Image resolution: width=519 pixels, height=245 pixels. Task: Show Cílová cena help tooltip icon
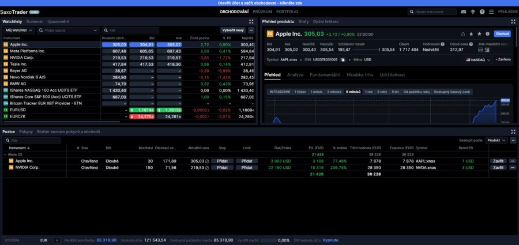(471, 44)
